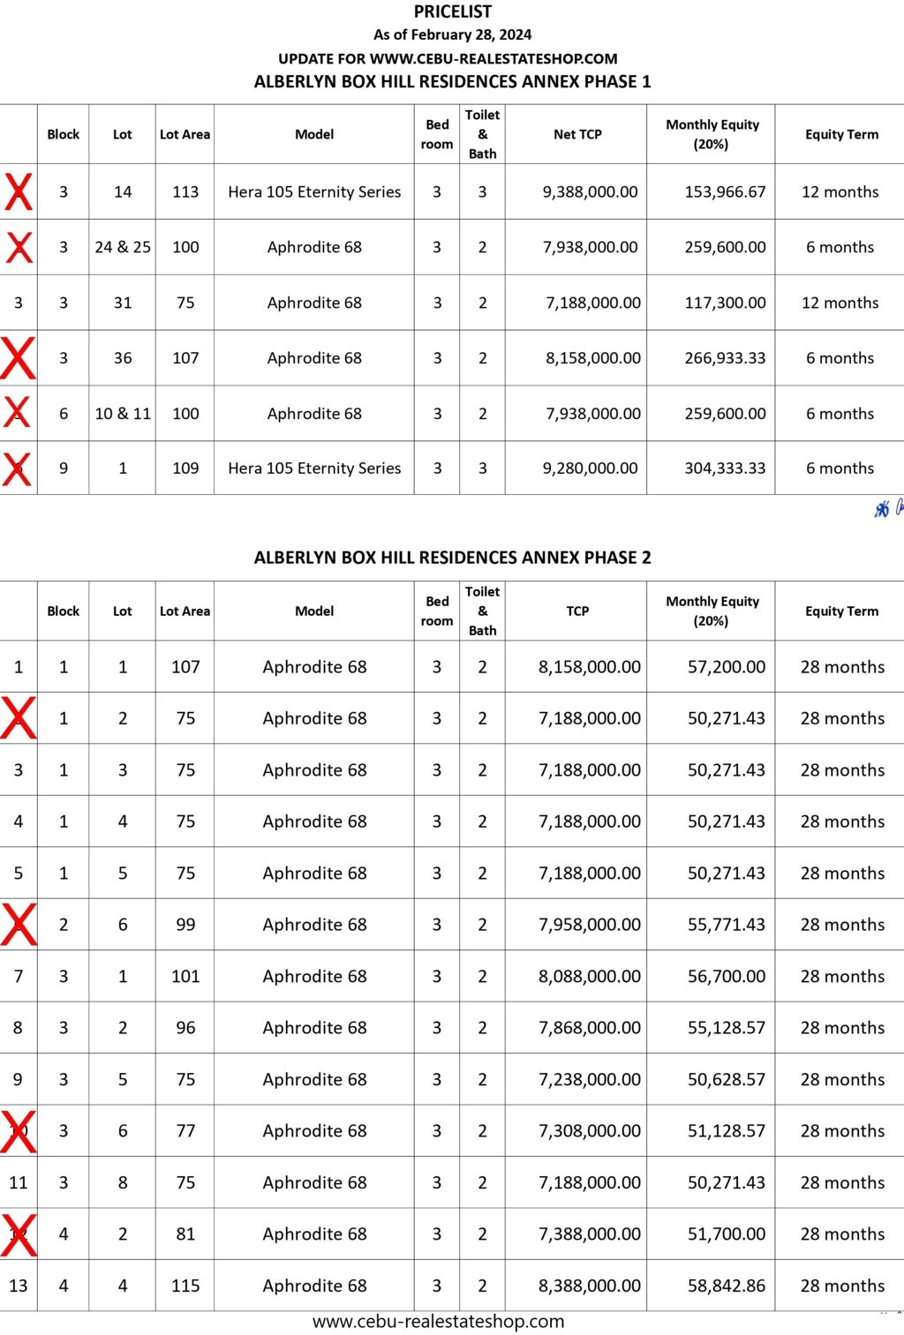Click the Phase 2 'TCP' column header
This screenshot has width=904, height=1335.
tap(577, 611)
